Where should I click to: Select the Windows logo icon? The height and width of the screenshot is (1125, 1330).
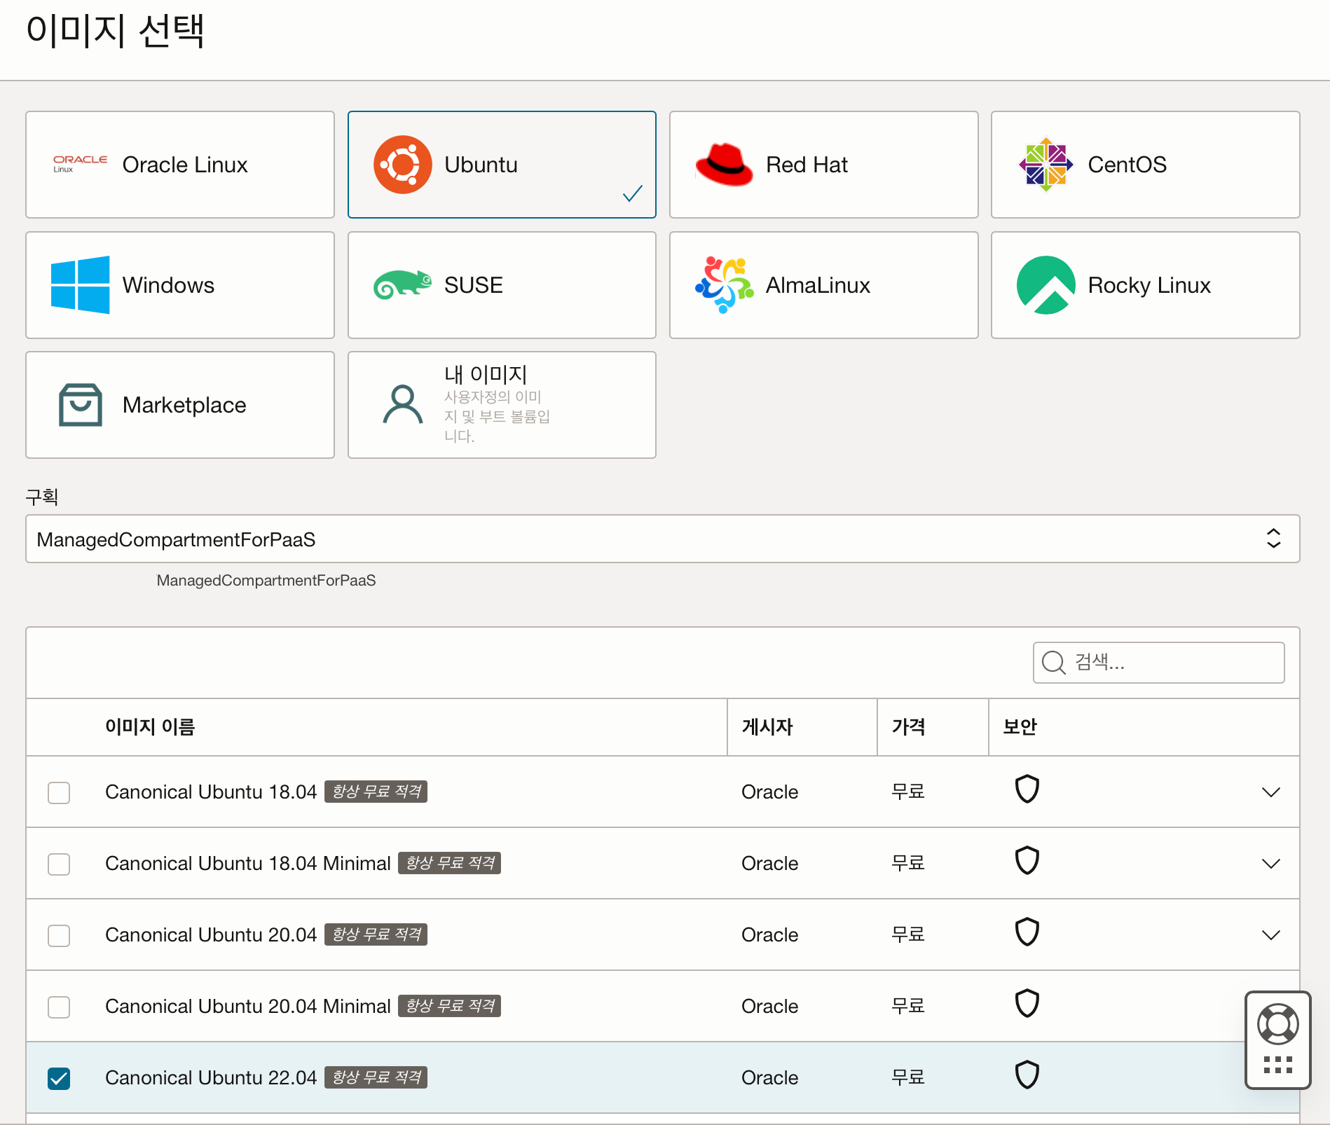point(80,285)
